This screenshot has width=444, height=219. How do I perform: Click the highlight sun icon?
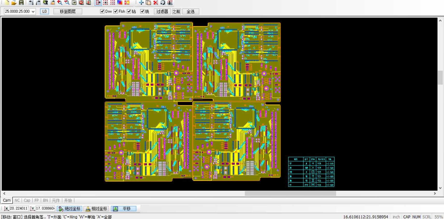point(127,3)
